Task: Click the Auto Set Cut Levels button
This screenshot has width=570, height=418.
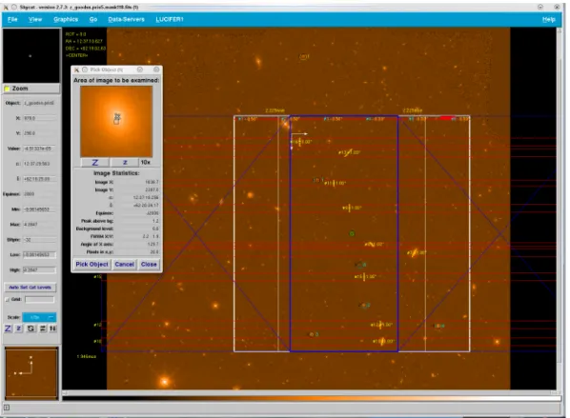Action: pos(31,288)
